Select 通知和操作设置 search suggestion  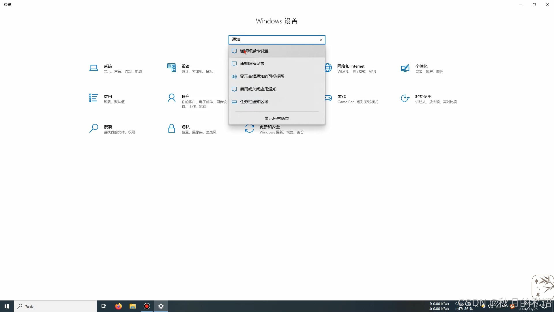click(254, 51)
